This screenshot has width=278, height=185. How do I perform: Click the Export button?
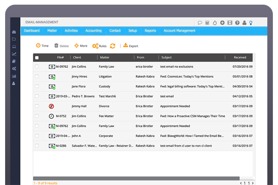(x=131, y=46)
